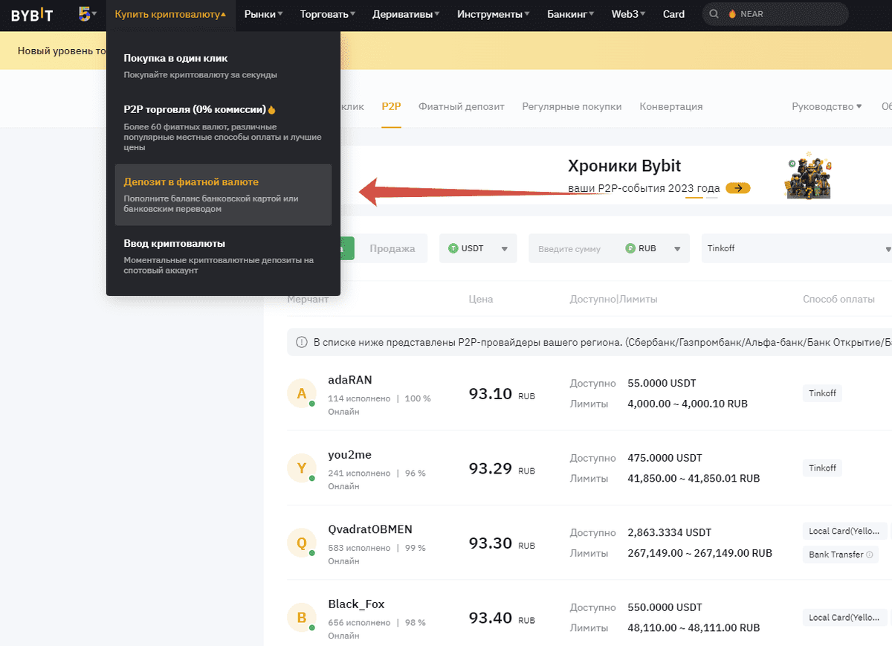Open Tinkoff payment method dropdown
Viewport: 892px width, 646px height.
797,248
